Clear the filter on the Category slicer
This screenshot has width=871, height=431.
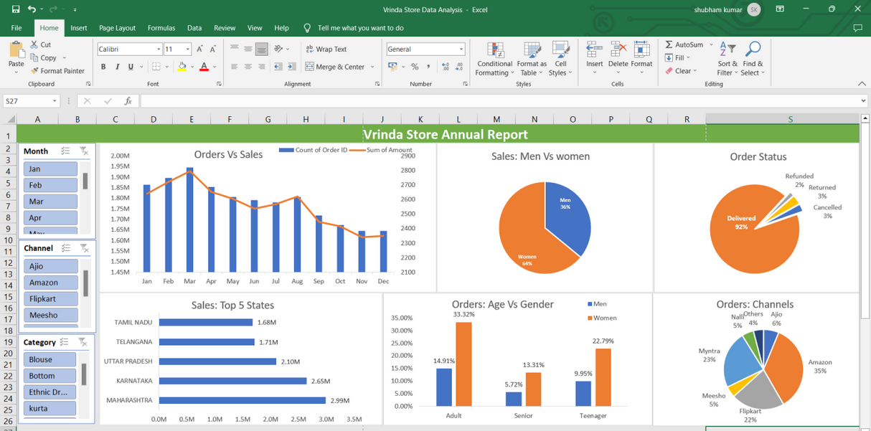click(84, 342)
